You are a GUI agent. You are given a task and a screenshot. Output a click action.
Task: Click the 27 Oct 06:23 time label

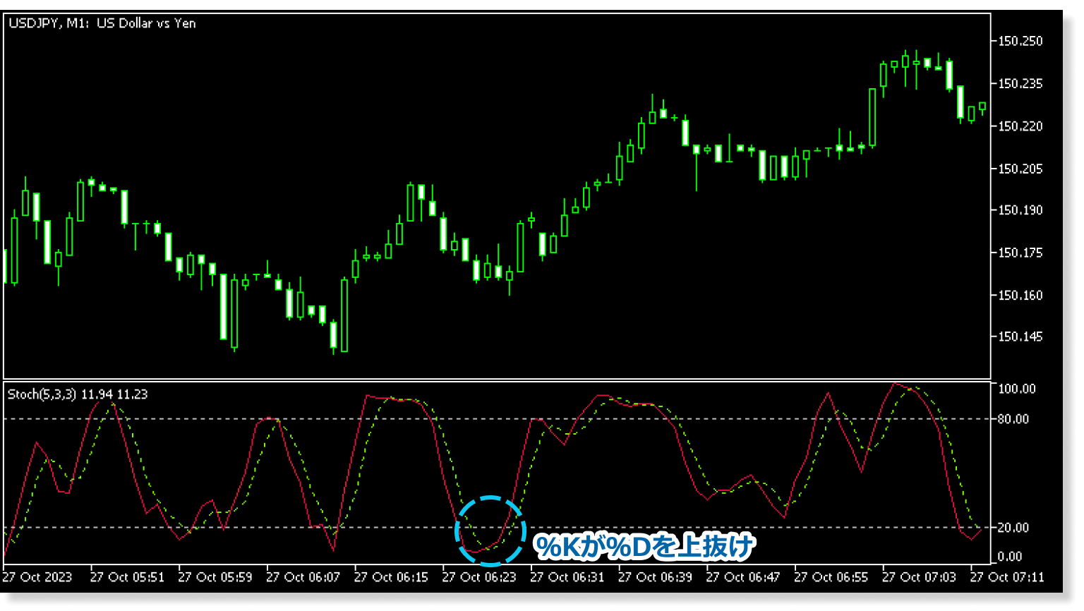coord(479,577)
